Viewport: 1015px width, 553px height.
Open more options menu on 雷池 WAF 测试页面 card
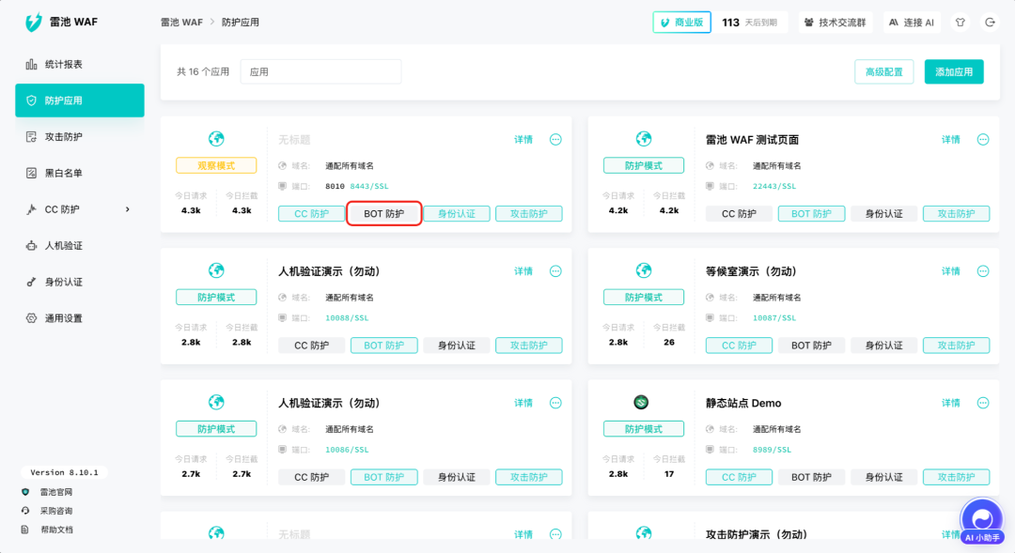tap(983, 139)
